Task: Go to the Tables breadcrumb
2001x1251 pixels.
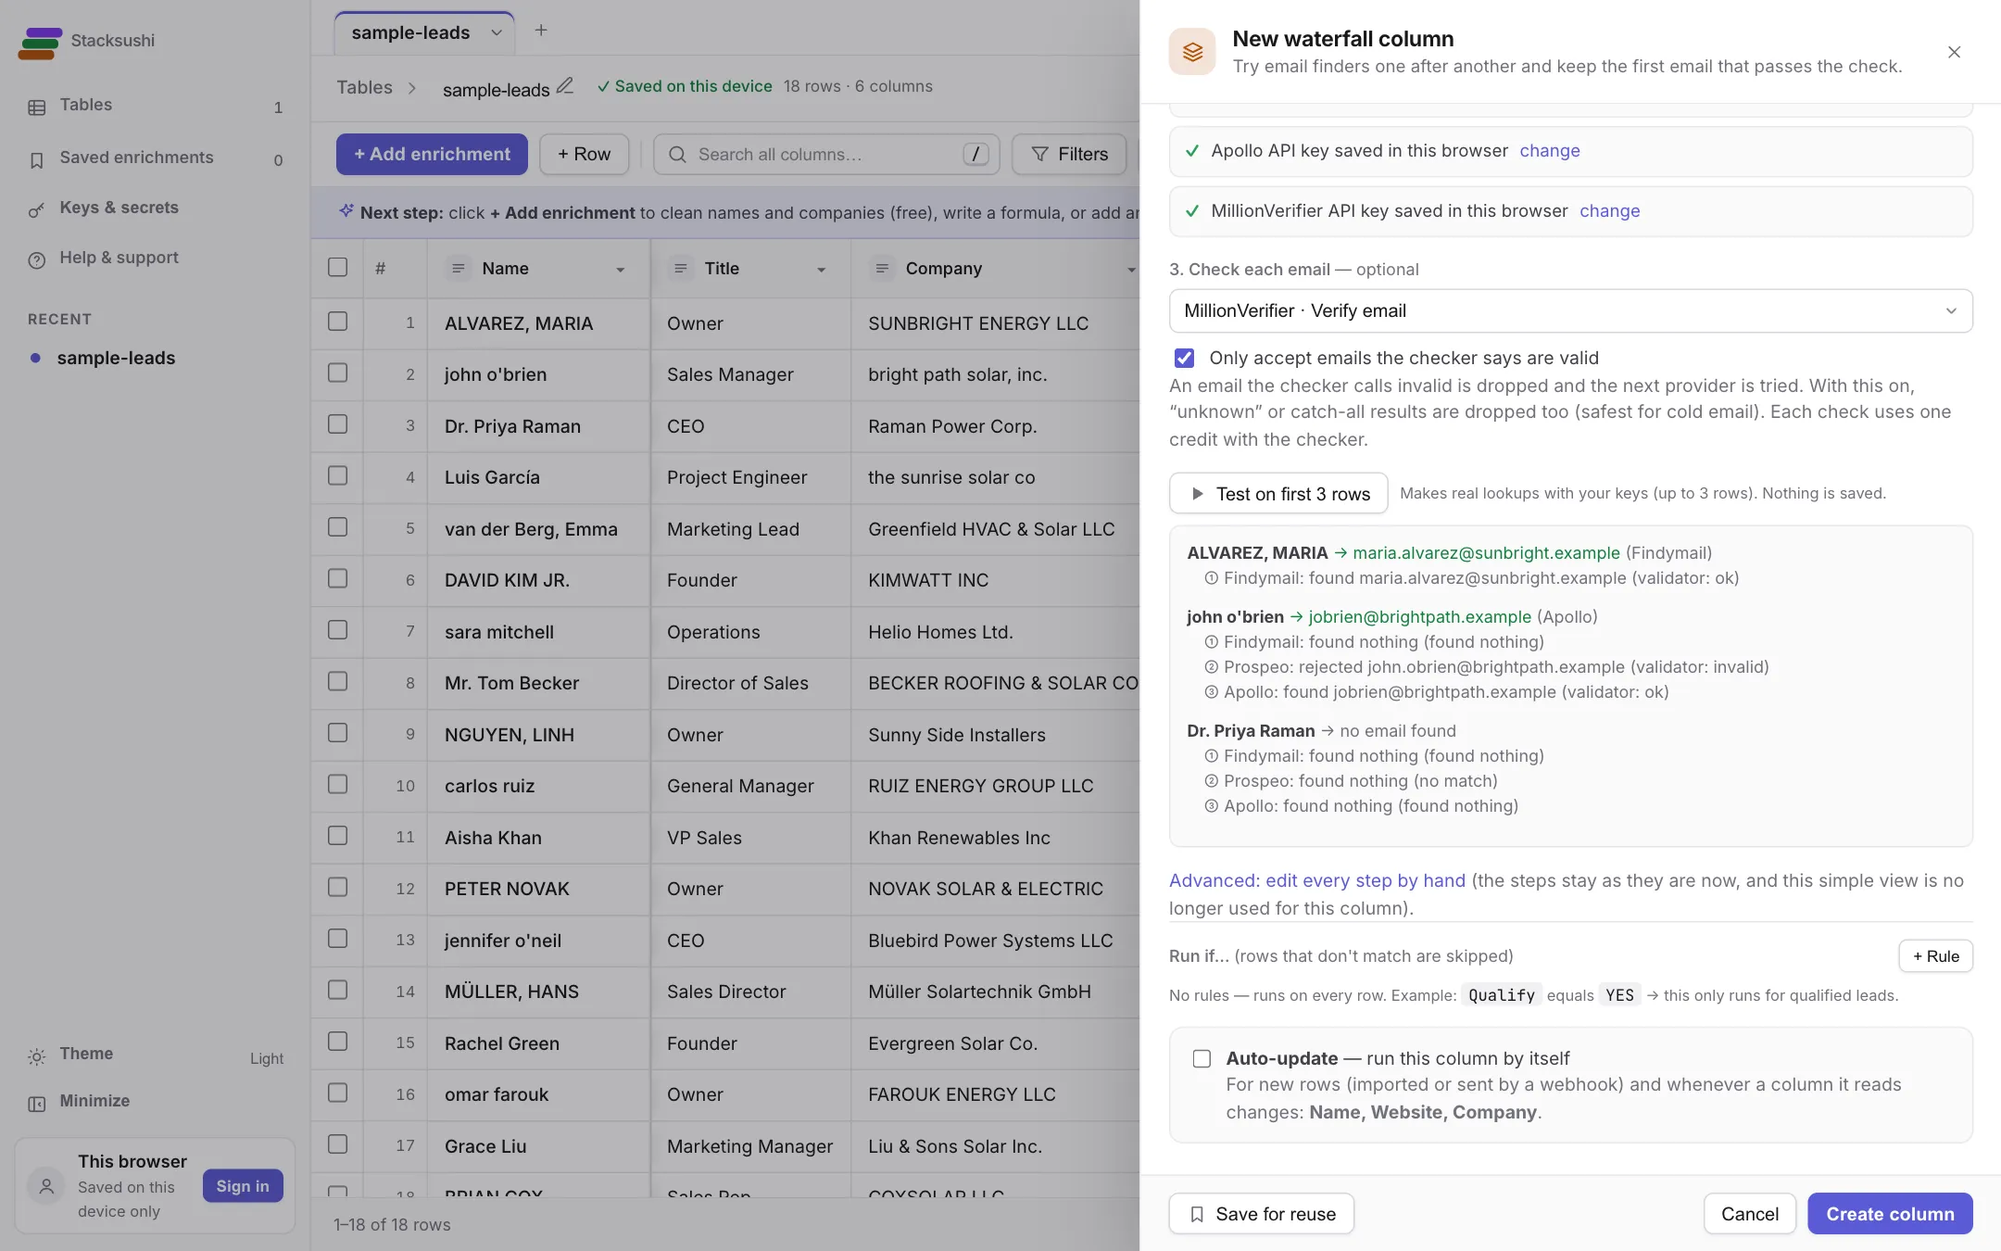Action: 364,87
